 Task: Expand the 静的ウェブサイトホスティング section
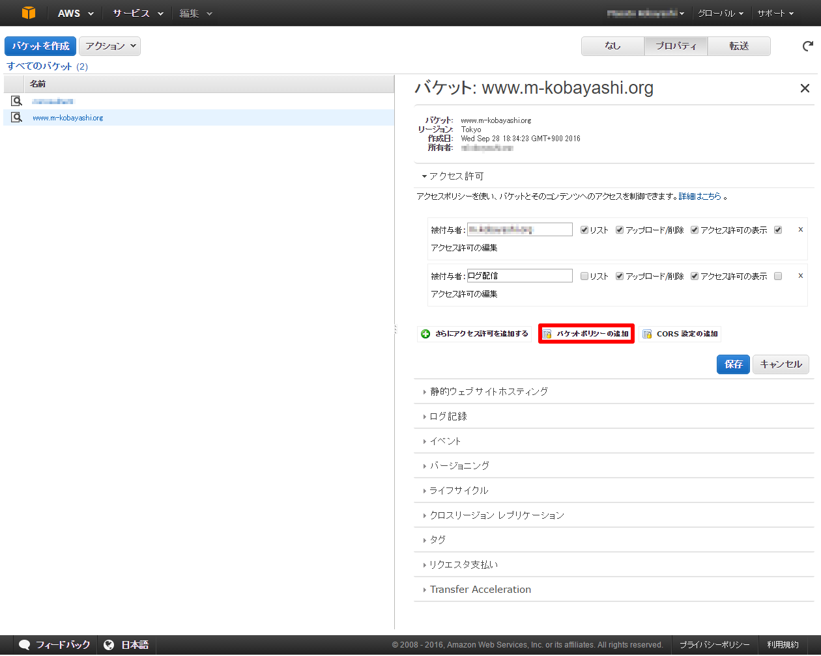(485, 392)
